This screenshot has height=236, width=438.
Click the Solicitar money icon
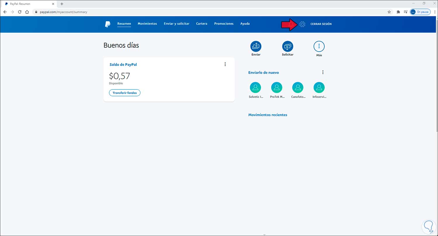coord(288,46)
